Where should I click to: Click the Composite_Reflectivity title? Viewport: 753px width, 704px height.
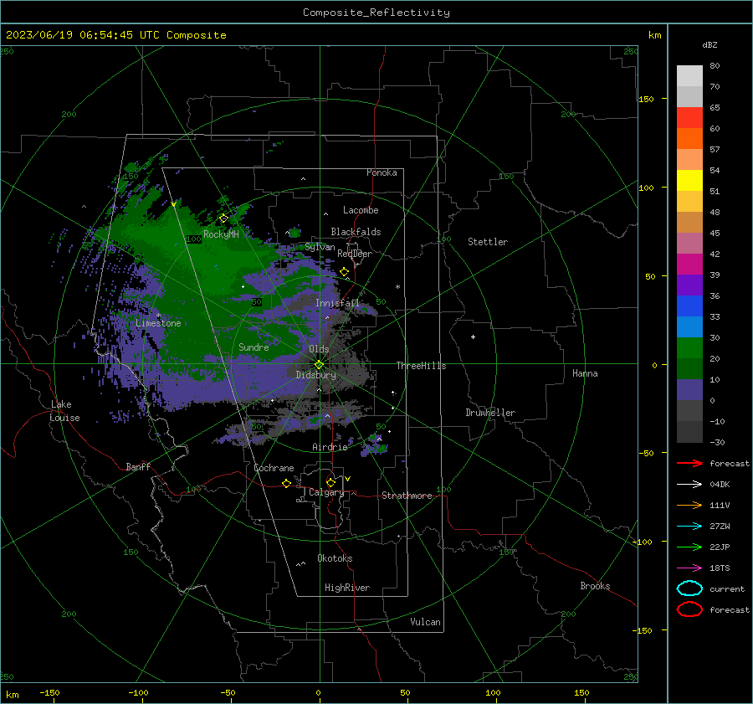point(376,13)
